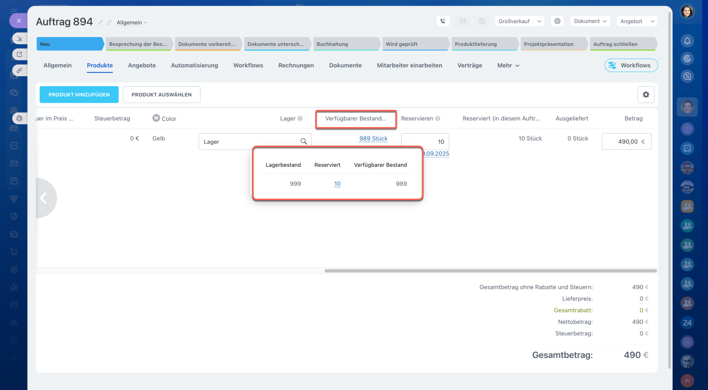Close the panel with the purple X button

[x=18, y=20]
